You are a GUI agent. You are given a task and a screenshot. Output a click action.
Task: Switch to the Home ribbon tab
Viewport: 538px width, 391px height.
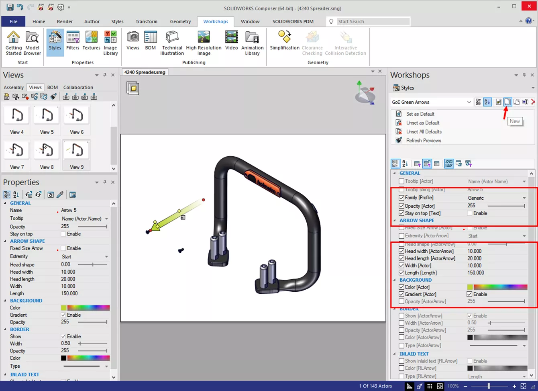coord(39,21)
